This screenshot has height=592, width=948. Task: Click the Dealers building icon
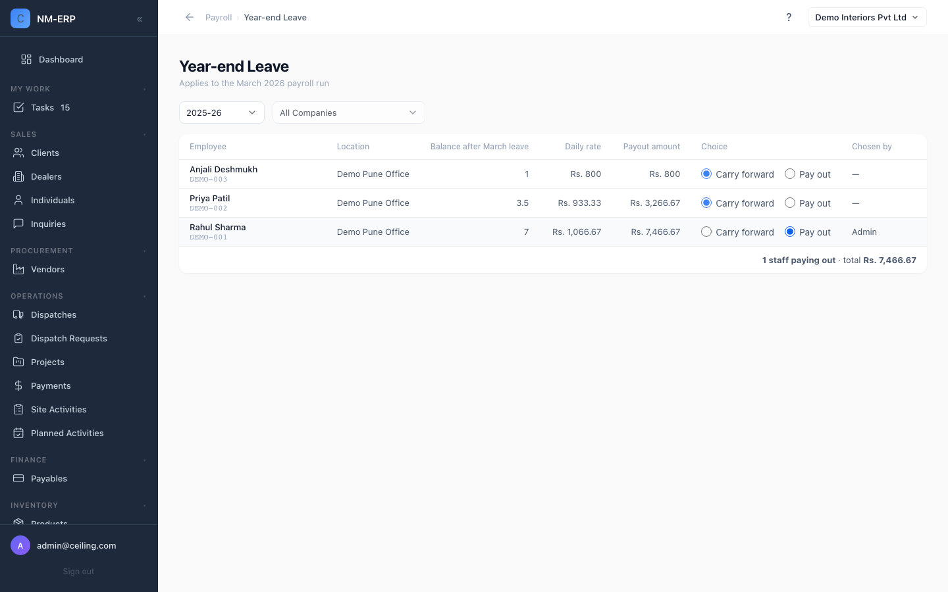coord(18,176)
